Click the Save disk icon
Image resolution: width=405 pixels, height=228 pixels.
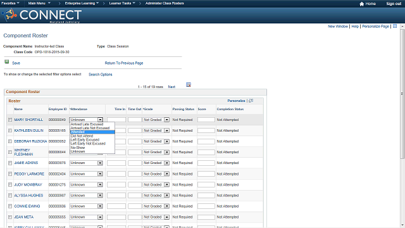click(7, 62)
